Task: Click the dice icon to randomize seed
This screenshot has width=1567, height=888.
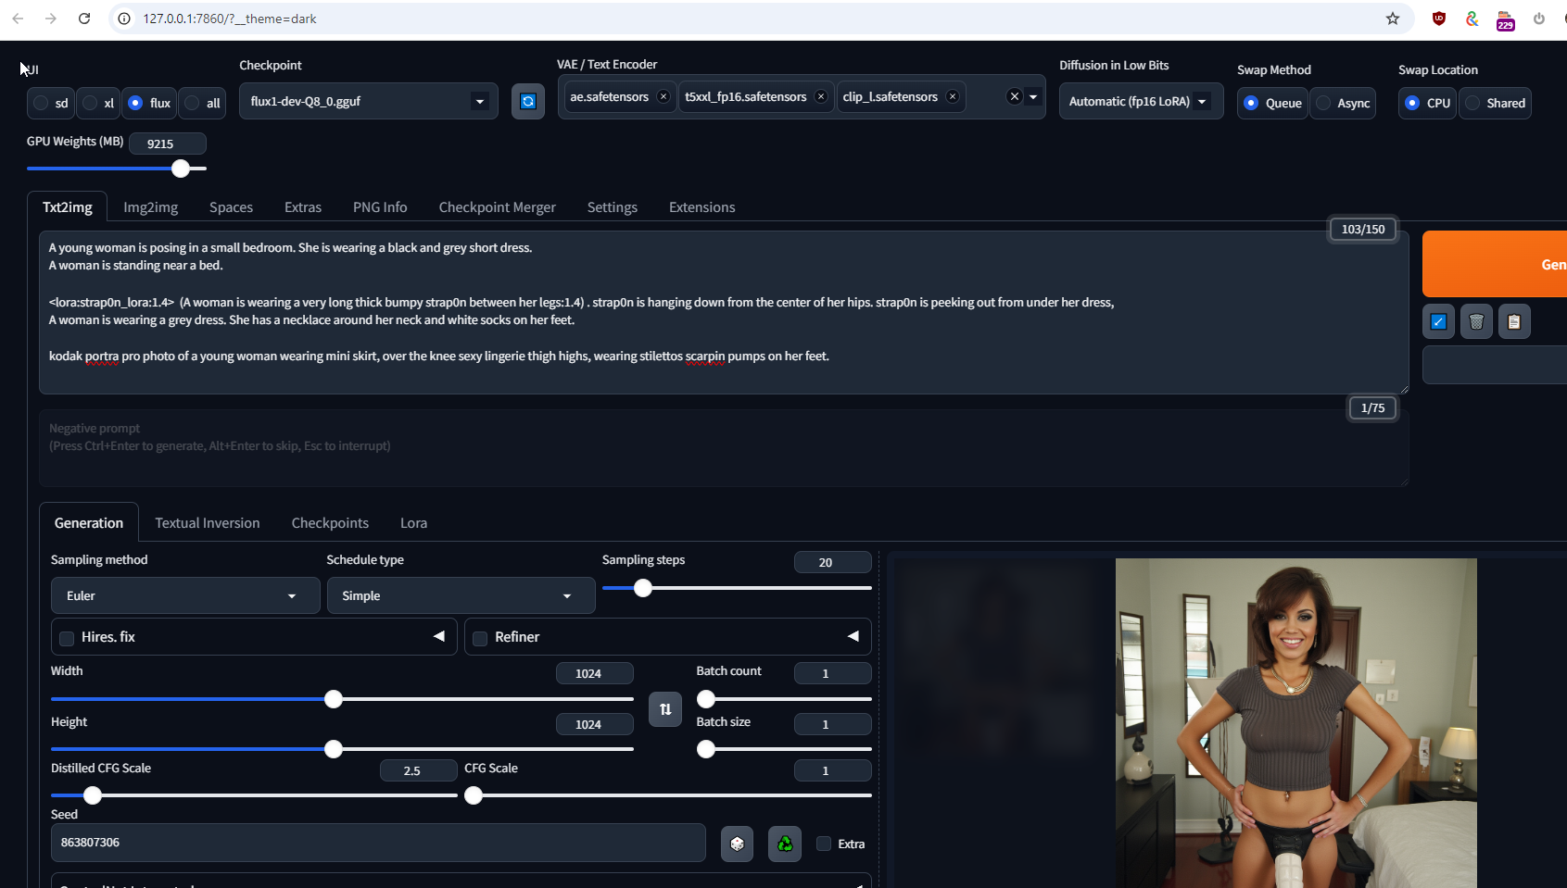Action: [x=737, y=844]
